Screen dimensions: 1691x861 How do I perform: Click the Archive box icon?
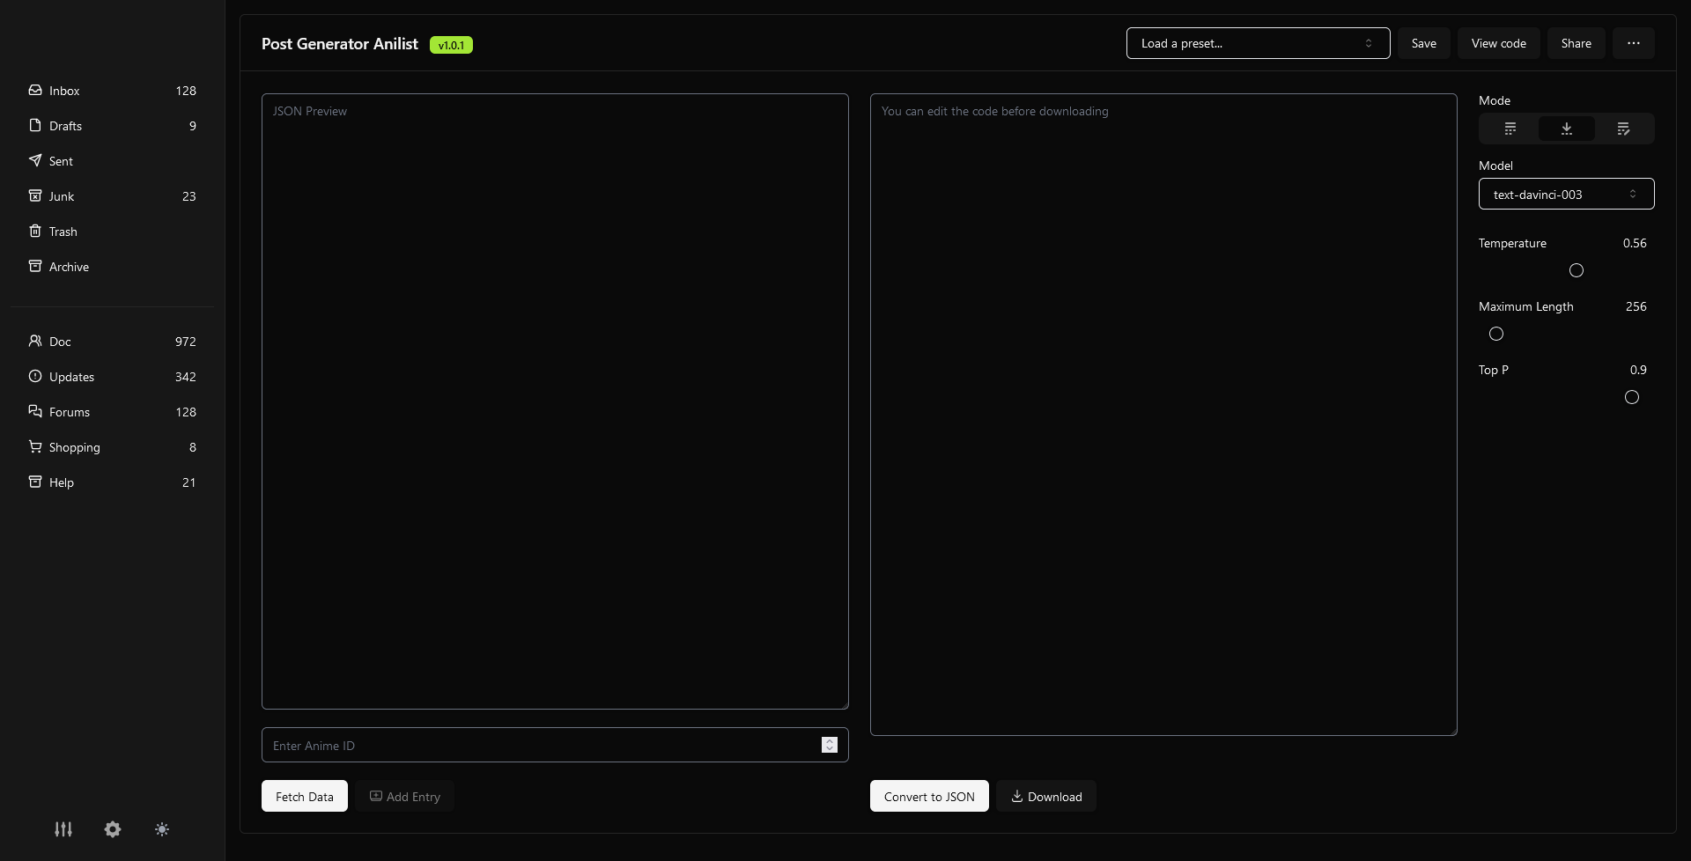(x=35, y=266)
